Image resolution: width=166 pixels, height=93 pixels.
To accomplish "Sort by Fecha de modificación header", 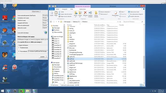I will pyautogui.click(x=100, y=25).
